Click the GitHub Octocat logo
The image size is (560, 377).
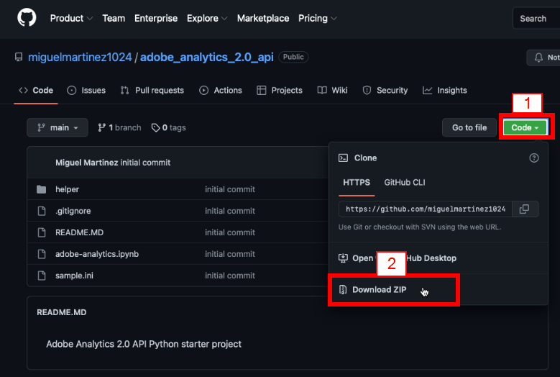[x=27, y=17]
